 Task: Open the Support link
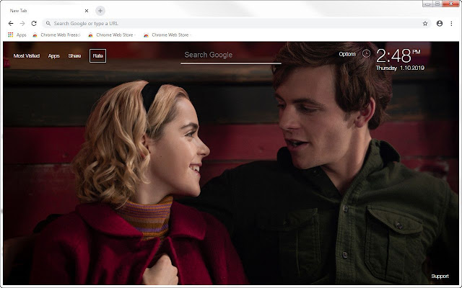click(x=440, y=276)
